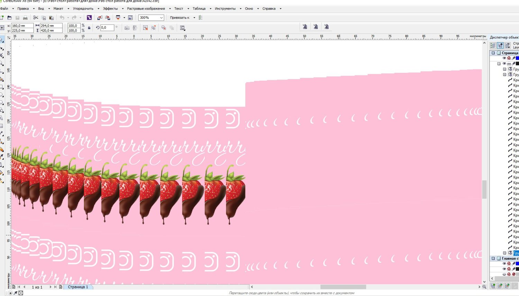Click the Wrap text icon in property bar
This screenshot has height=296, width=519.
[182, 28]
